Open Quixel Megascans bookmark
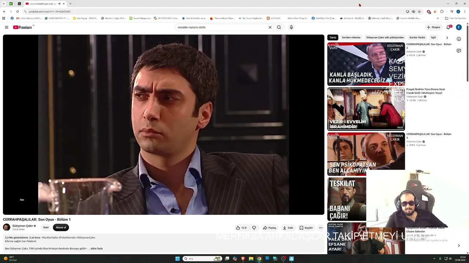This screenshot has height=263, width=469. point(140,18)
